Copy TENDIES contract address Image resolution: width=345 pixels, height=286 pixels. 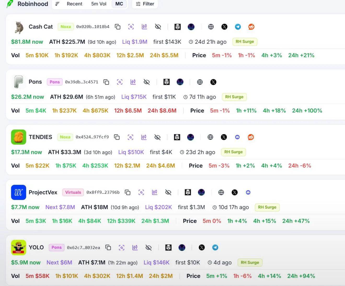pyautogui.click(x=117, y=137)
